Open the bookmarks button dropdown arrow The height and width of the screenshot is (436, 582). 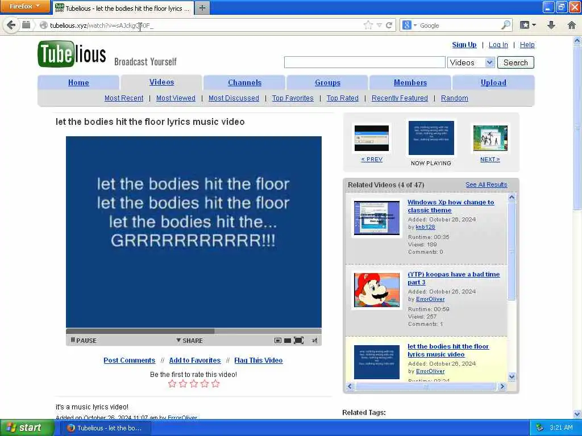[534, 25]
